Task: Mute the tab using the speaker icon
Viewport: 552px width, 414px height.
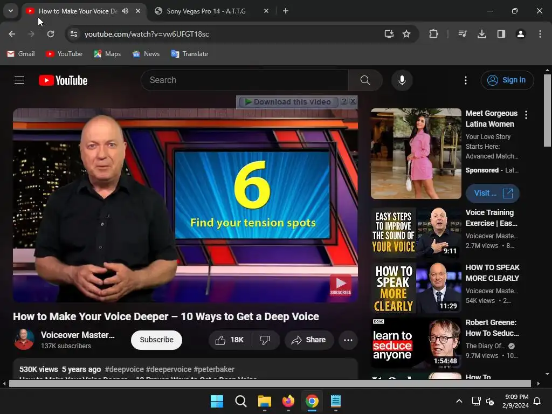Action: pos(125,11)
